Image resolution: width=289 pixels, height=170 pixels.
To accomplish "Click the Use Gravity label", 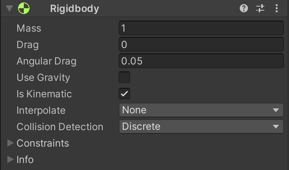I will 43,78.
